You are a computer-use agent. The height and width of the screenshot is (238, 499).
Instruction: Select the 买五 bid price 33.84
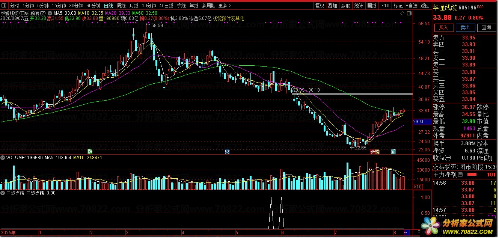pos(468,99)
